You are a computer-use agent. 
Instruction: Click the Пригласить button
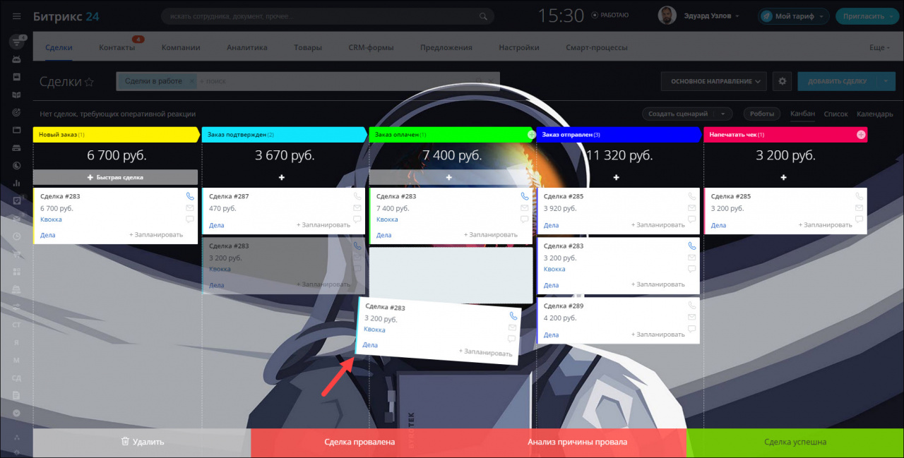pyautogui.click(x=862, y=16)
